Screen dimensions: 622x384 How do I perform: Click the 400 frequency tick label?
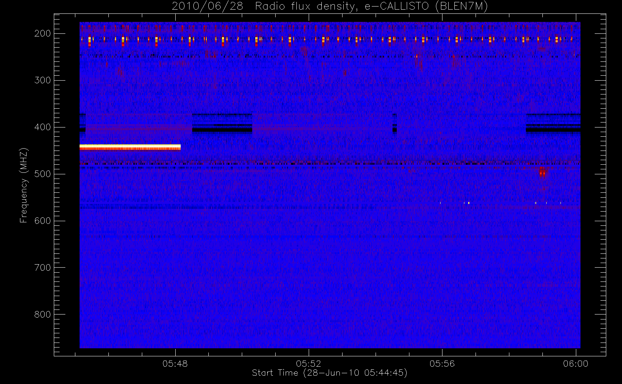coord(42,127)
